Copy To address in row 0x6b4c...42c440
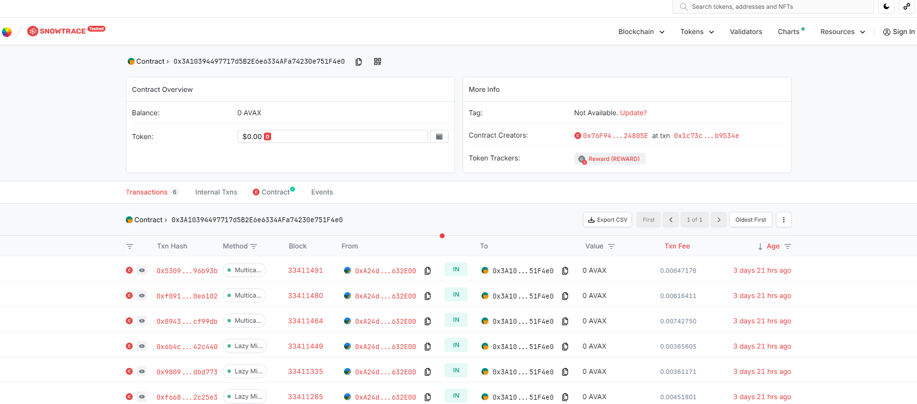The height and width of the screenshot is (404, 917). point(565,347)
